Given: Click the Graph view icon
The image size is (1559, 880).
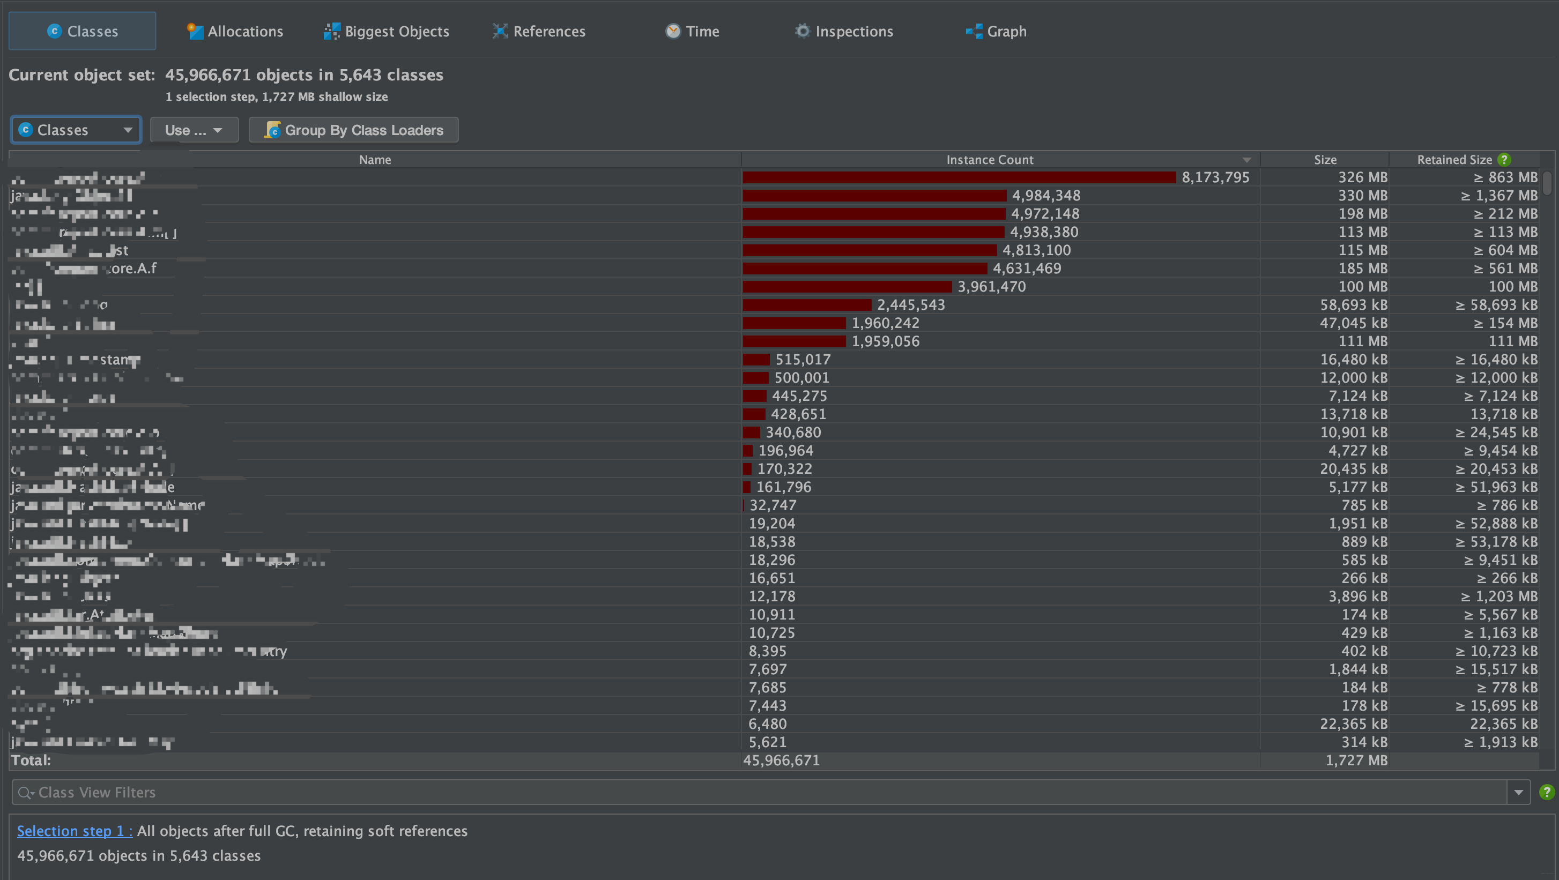Looking at the screenshot, I should click(974, 31).
